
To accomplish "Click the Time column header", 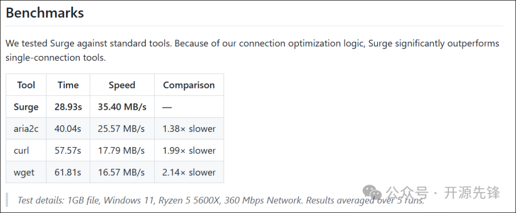I will click(68, 85).
